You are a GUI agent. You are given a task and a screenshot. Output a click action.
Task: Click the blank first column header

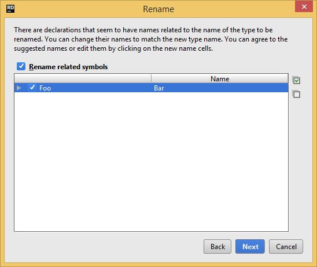[x=83, y=78]
